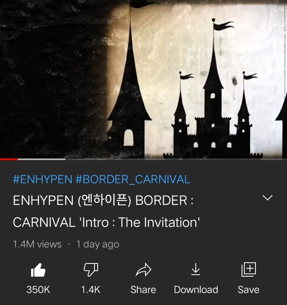Tap the Share arrow icon
This screenshot has height=305, width=287.
point(143,269)
